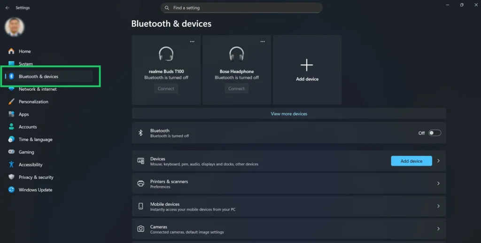Click the Privacy & security shield icon
481x243 pixels.
point(11,177)
